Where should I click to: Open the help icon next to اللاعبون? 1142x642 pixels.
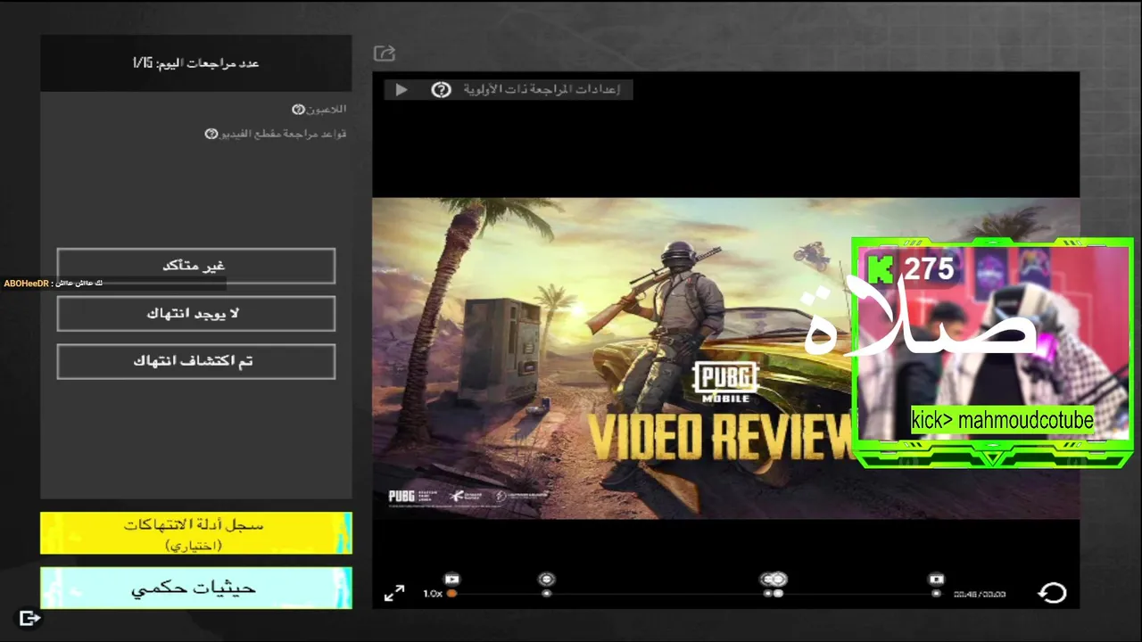[299, 110]
